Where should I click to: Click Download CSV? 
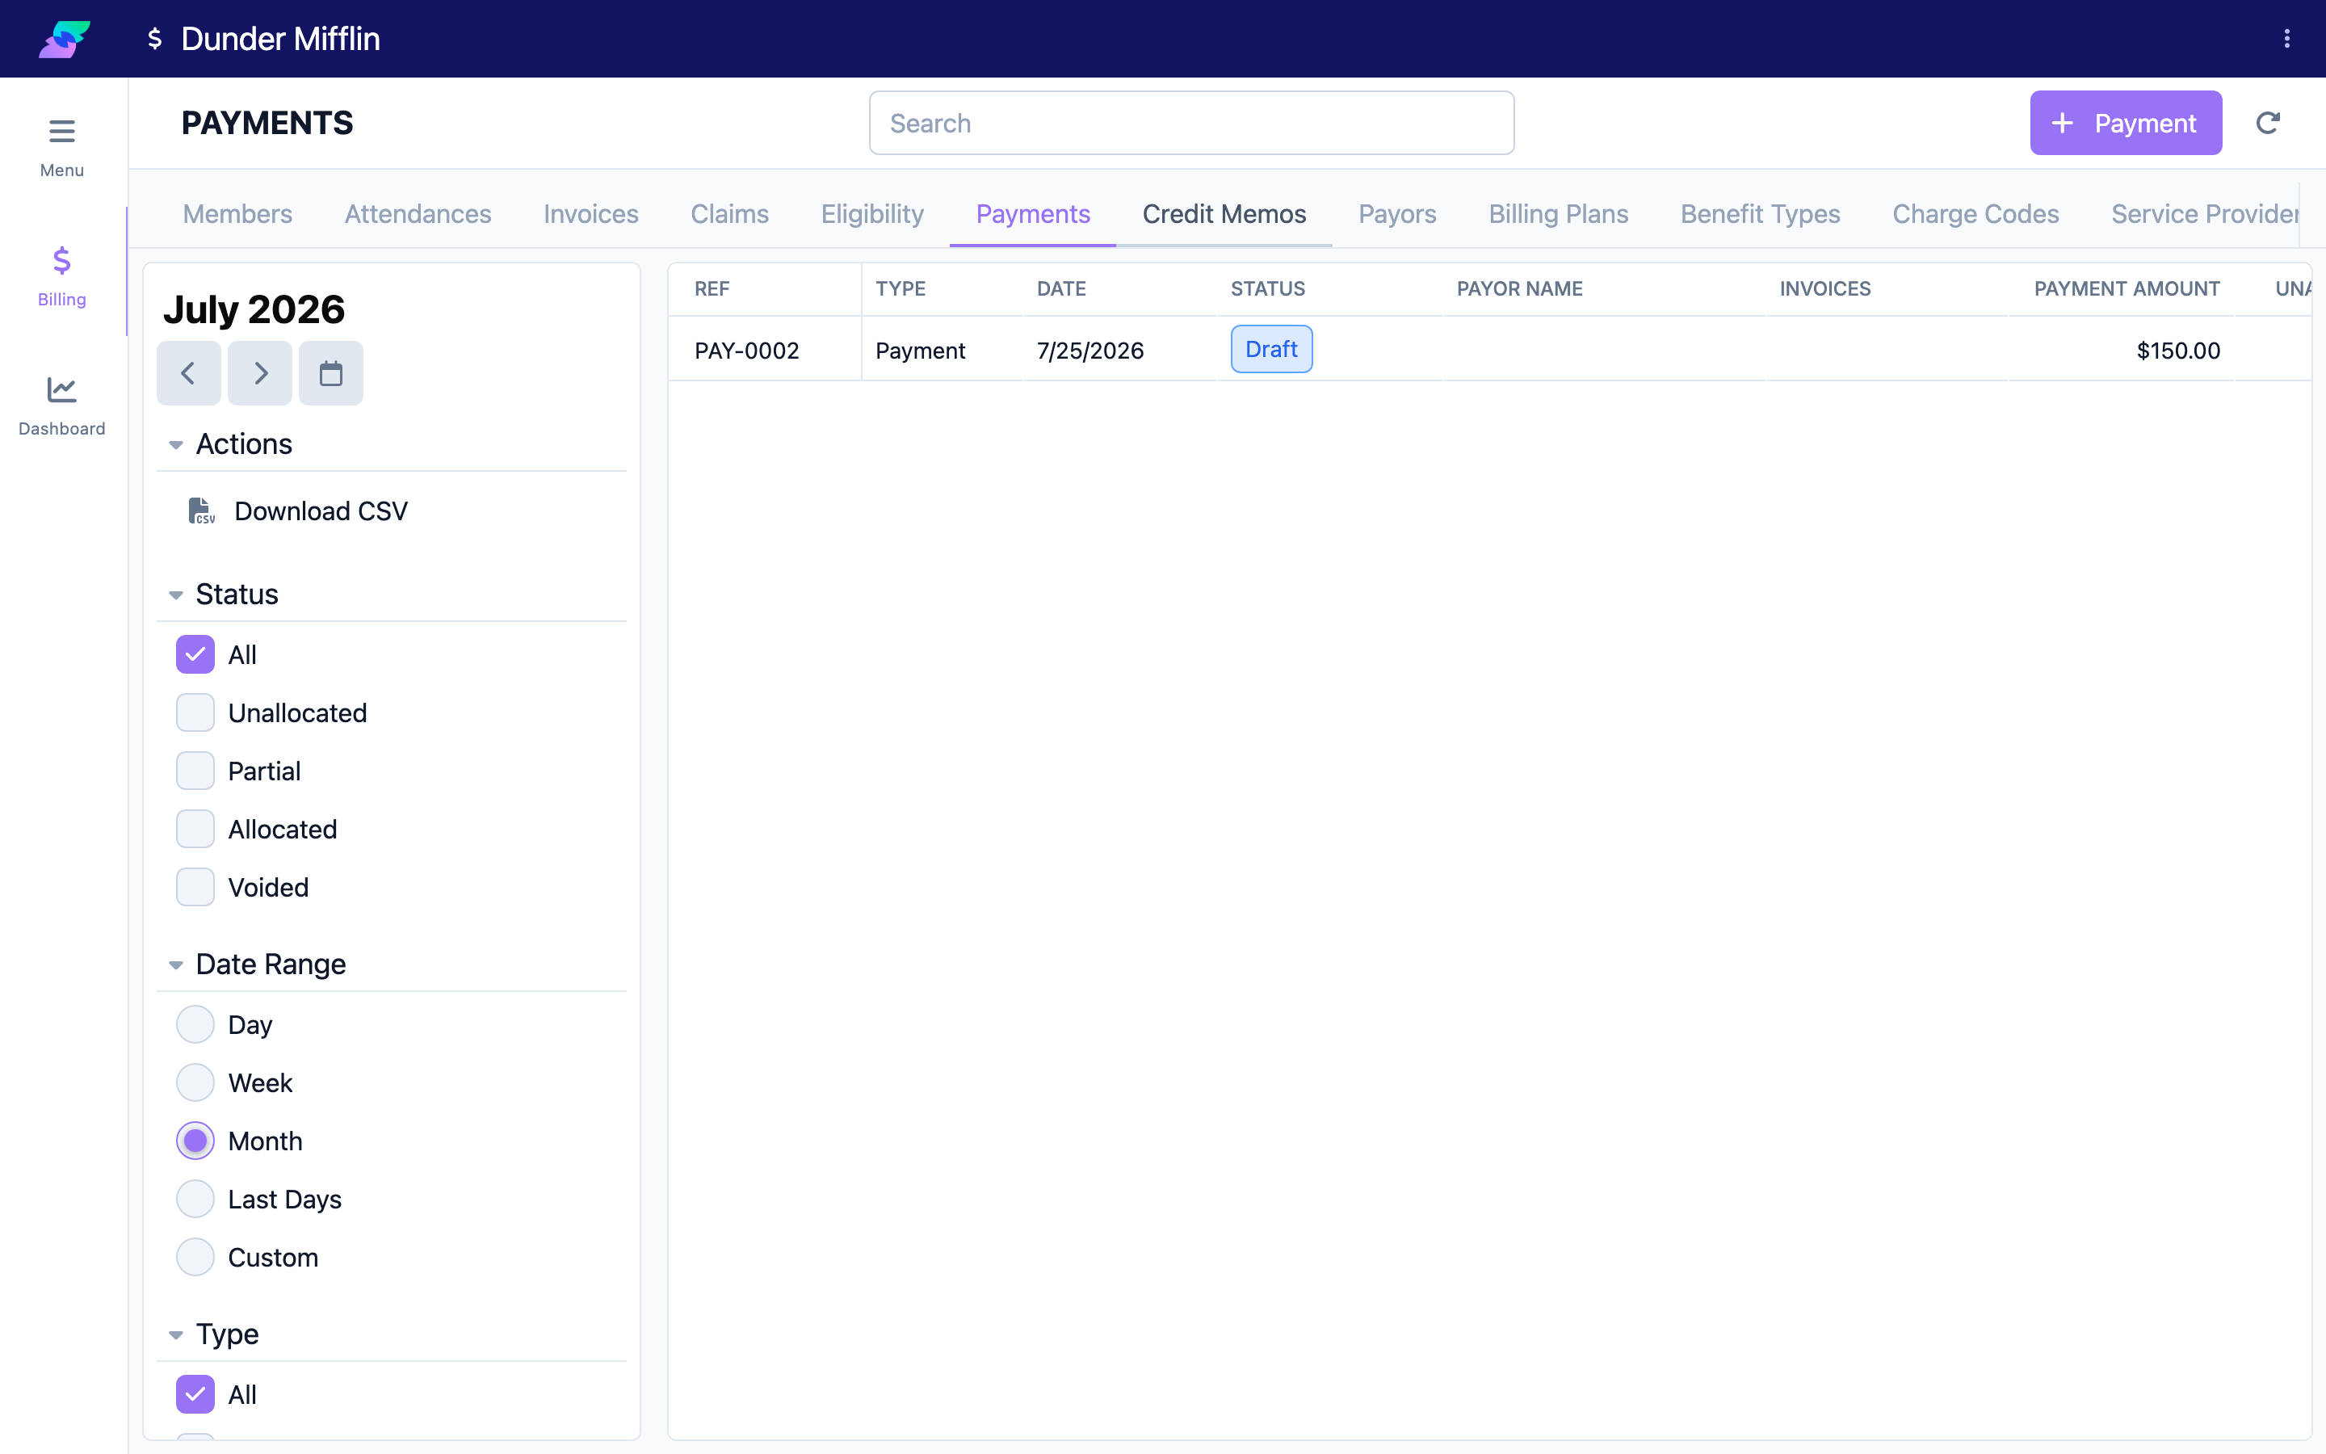(x=320, y=511)
